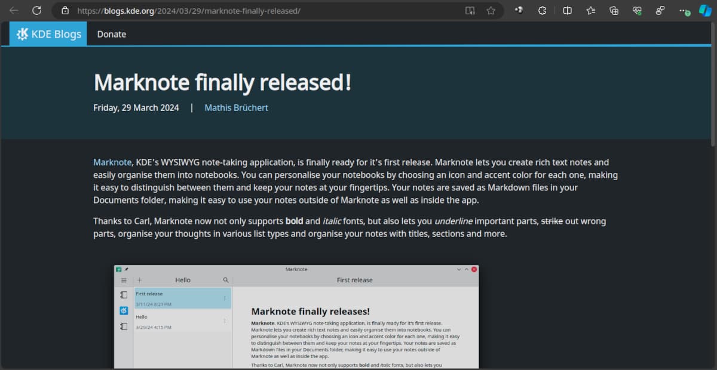Open the Settings and more ellipsis menu

(684, 10)
